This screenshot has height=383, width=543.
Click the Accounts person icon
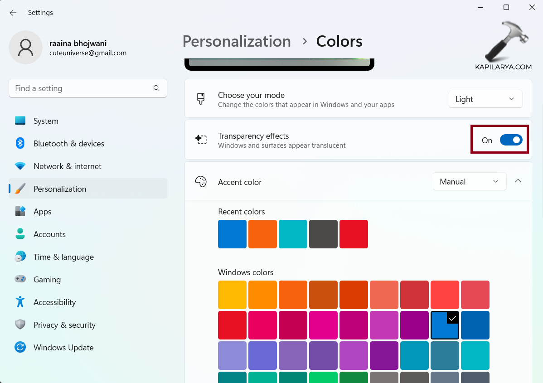(x=20, y=234)
